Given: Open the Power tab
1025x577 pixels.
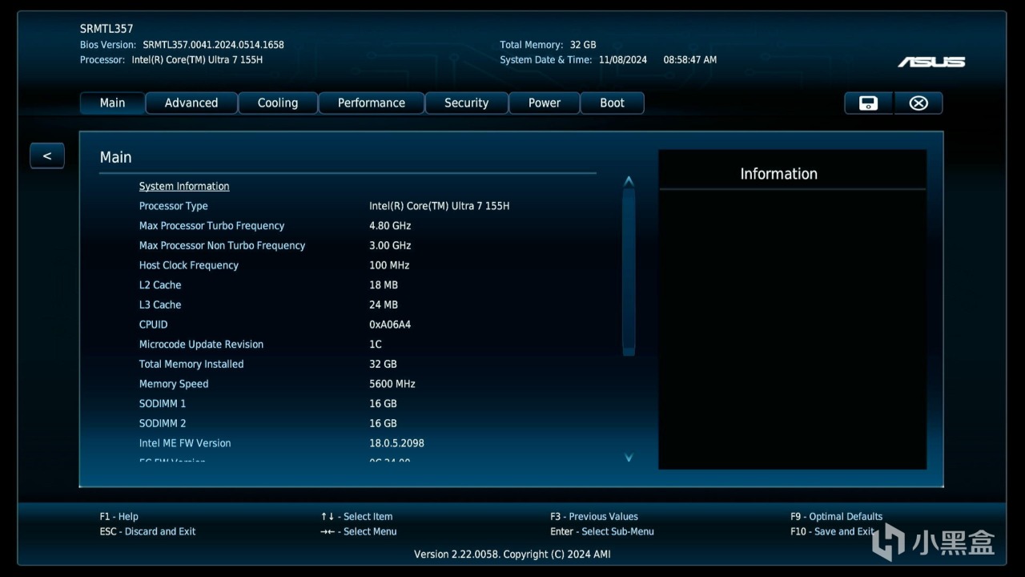Looking at the screenshot, I should [x=545, y=103].
